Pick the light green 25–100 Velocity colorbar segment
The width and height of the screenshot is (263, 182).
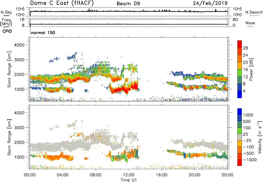(240, 131)
